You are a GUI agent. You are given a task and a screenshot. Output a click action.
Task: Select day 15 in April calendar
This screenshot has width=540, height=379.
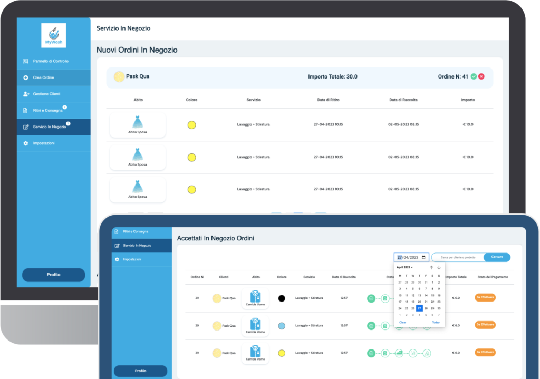[x=432, y=295]
